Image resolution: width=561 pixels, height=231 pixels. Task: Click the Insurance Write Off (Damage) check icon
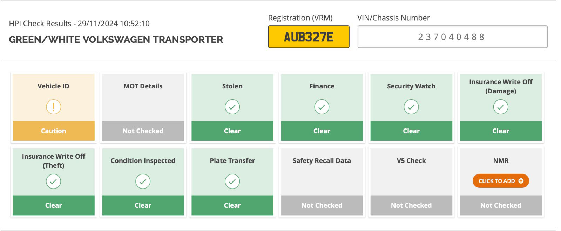(x=500, y=107)
